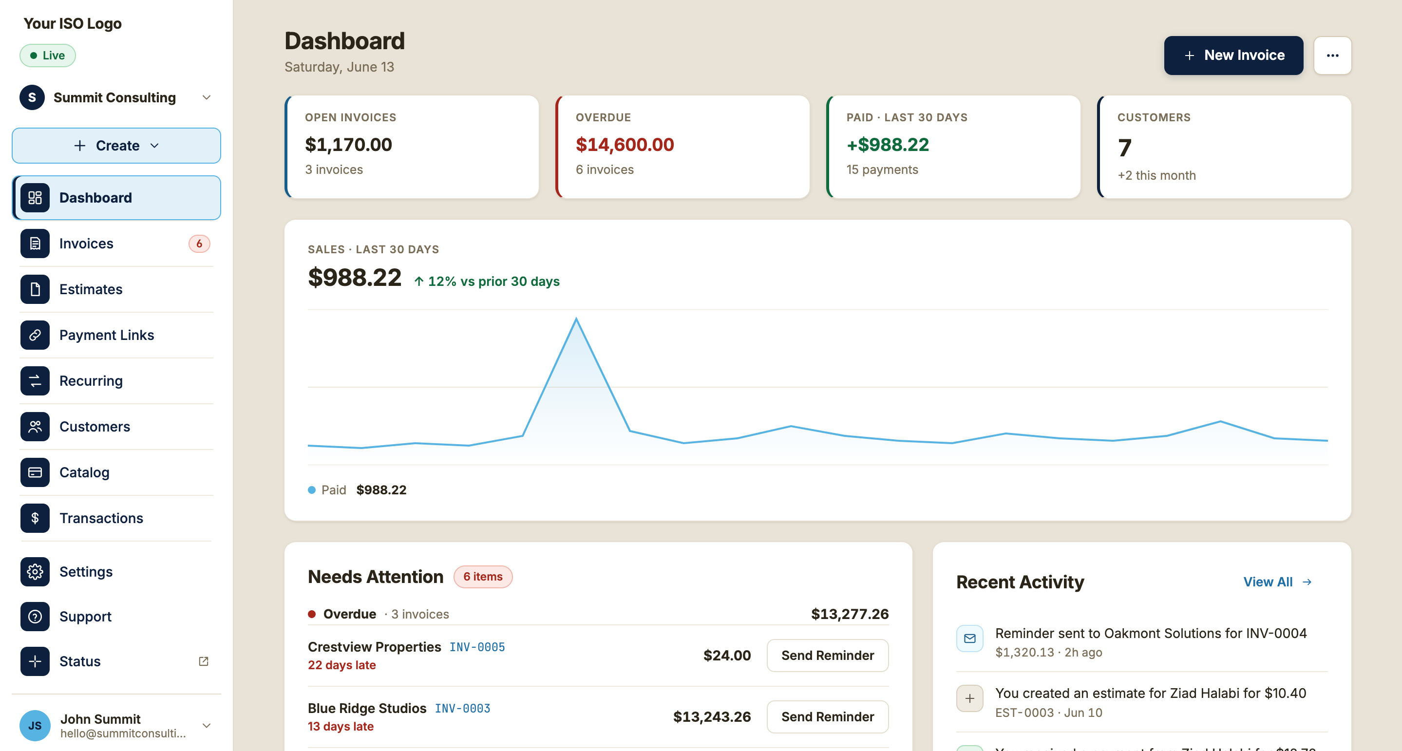Select the Payment Links chain icon
The image size is (1402, 751).
[35, 335]
